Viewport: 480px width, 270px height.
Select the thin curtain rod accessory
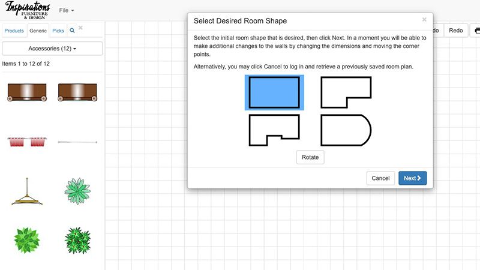coord(77,142)
